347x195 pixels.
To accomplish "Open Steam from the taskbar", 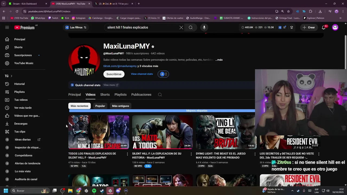I will (x=102, y=191).
